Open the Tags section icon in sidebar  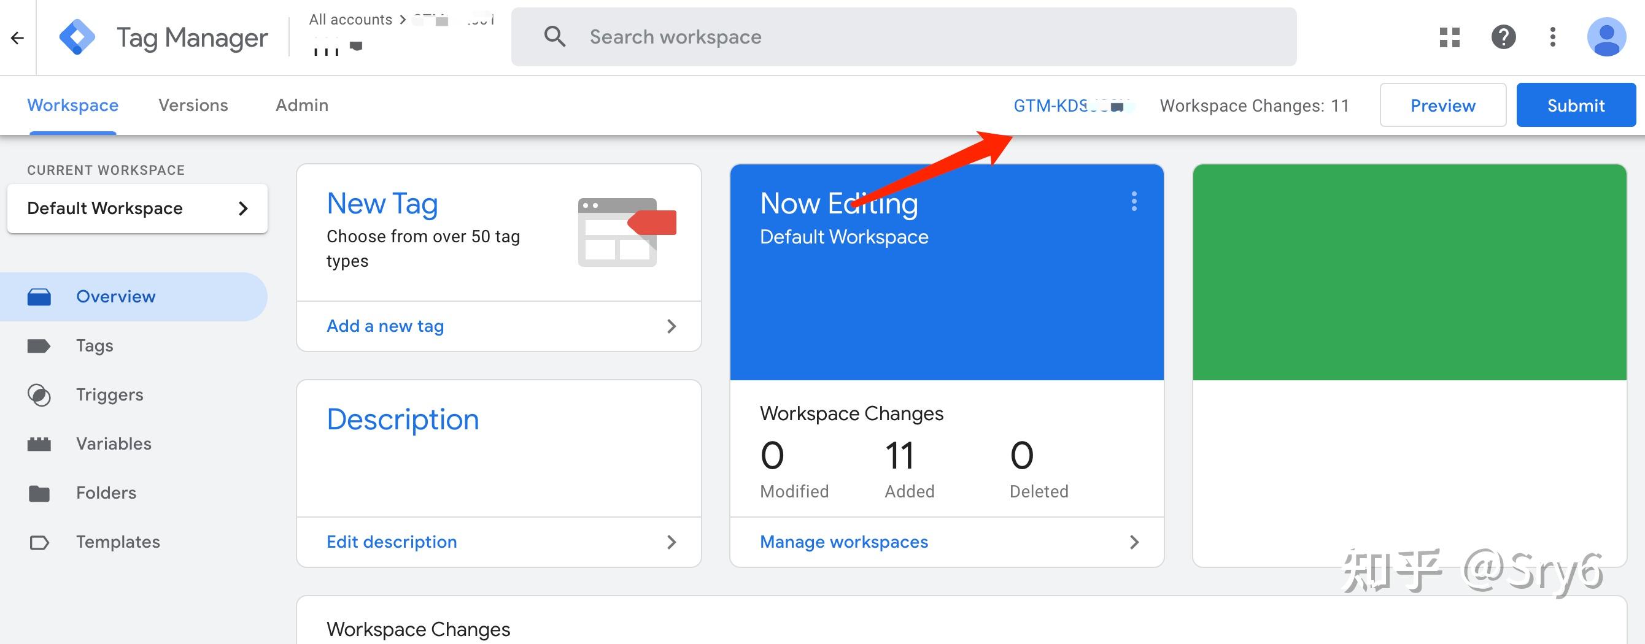pos(40,345)
